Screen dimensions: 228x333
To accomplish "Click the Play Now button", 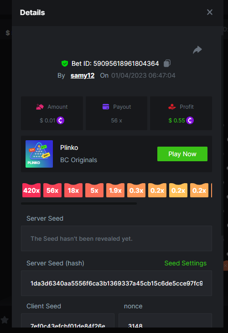I will [x=182, y=154].
